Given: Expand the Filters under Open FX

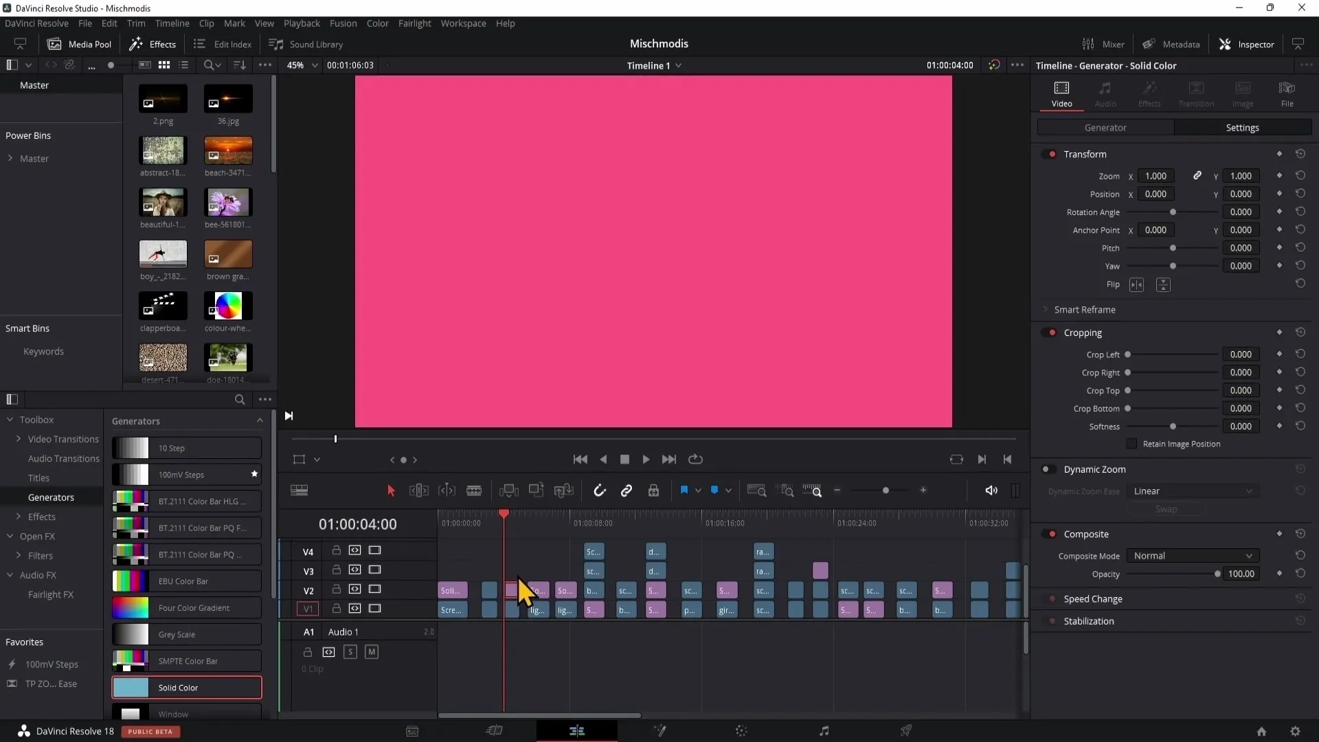Looking at the screenshot, I should pyautogui.click(x=19, y=556).
